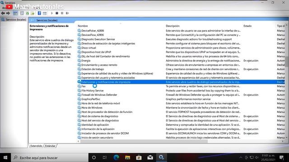
Task: Go forward with the toolbar right arrow
Action: pos(8,13)
